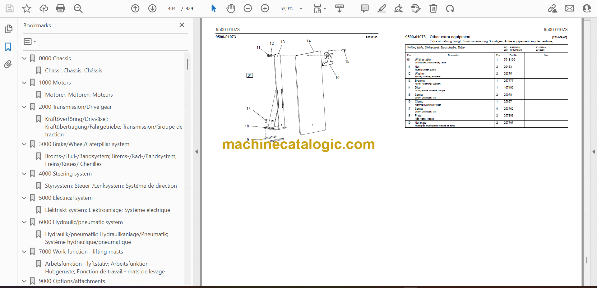Viewport: 597px width, 288px height.
Task: Open the 1000 Motors bookmark
Action: coord(55,83)
